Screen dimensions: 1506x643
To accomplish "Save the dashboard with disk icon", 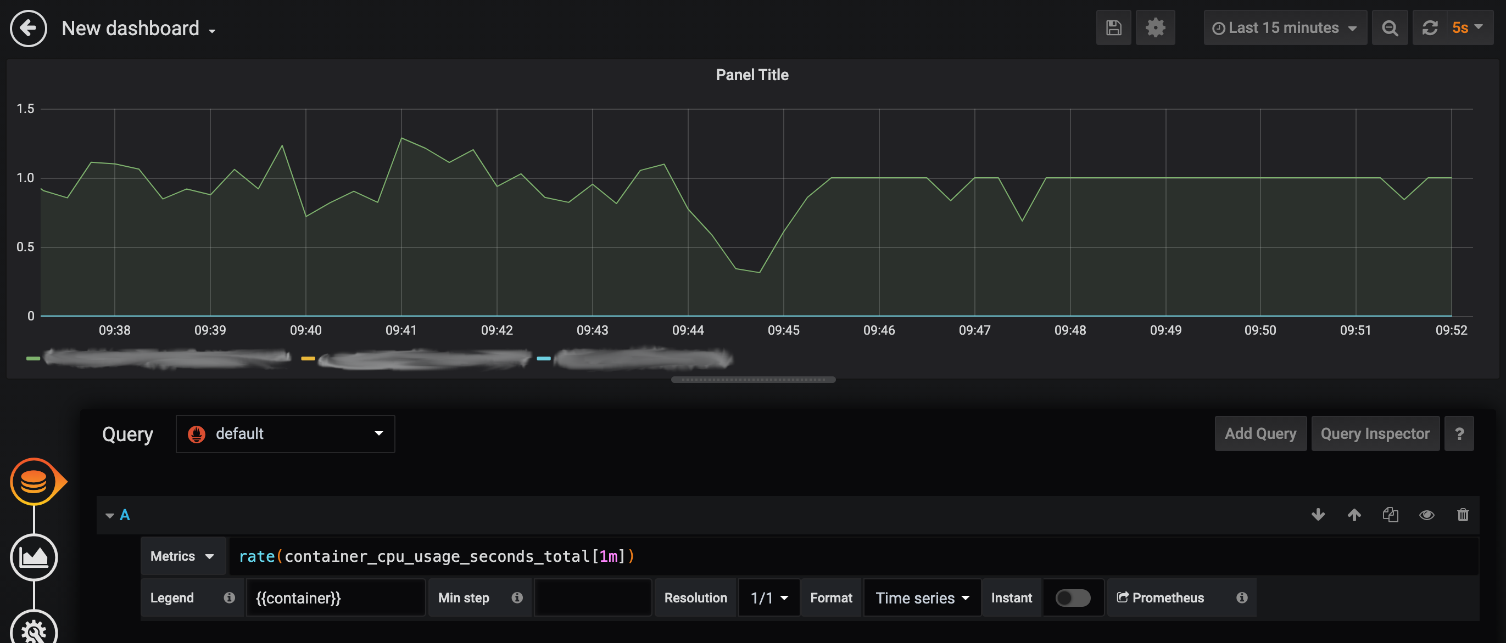I will 1113,28.
